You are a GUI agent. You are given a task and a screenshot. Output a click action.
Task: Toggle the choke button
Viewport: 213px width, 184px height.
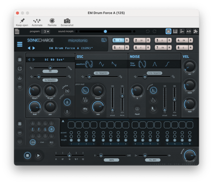point(67,91)
